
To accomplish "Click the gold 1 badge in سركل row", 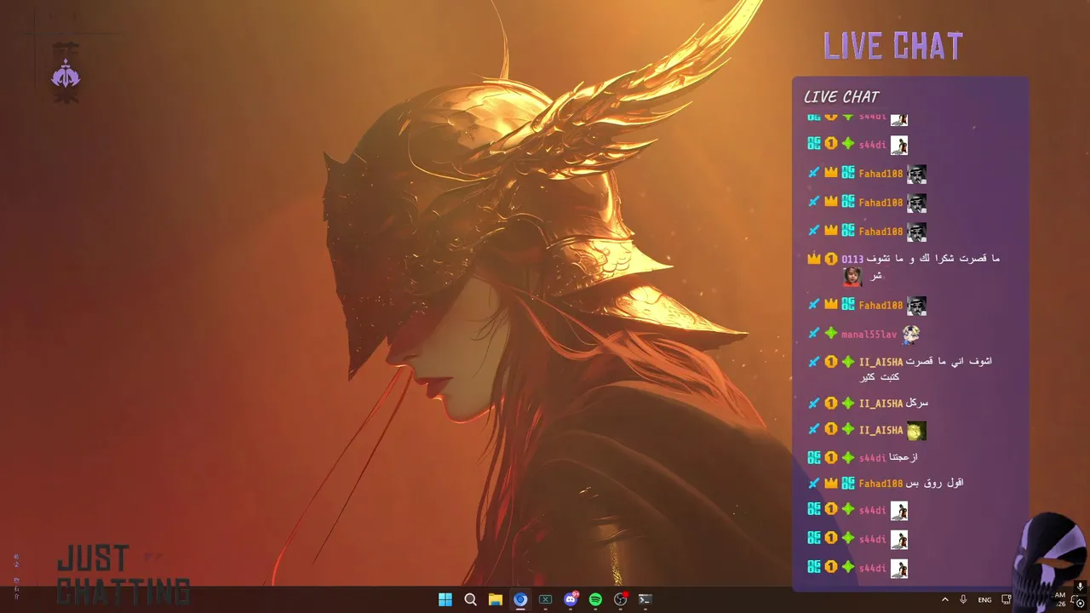I will tap(831, 403).
